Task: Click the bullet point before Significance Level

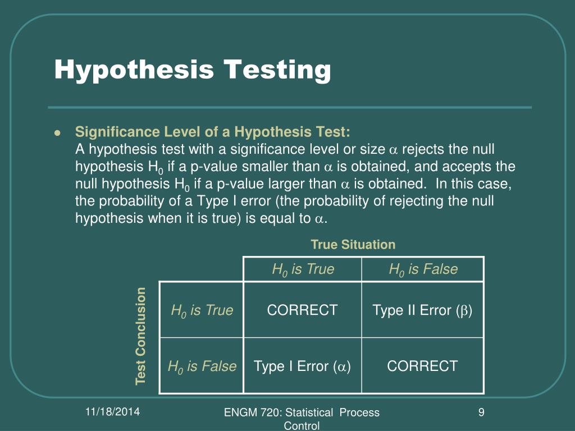Action: (57, 133)
